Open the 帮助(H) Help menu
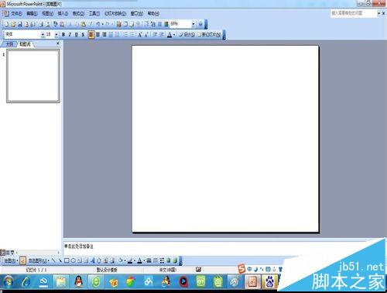Viewport: 387px width, 293px height. [x=153, y=13]
